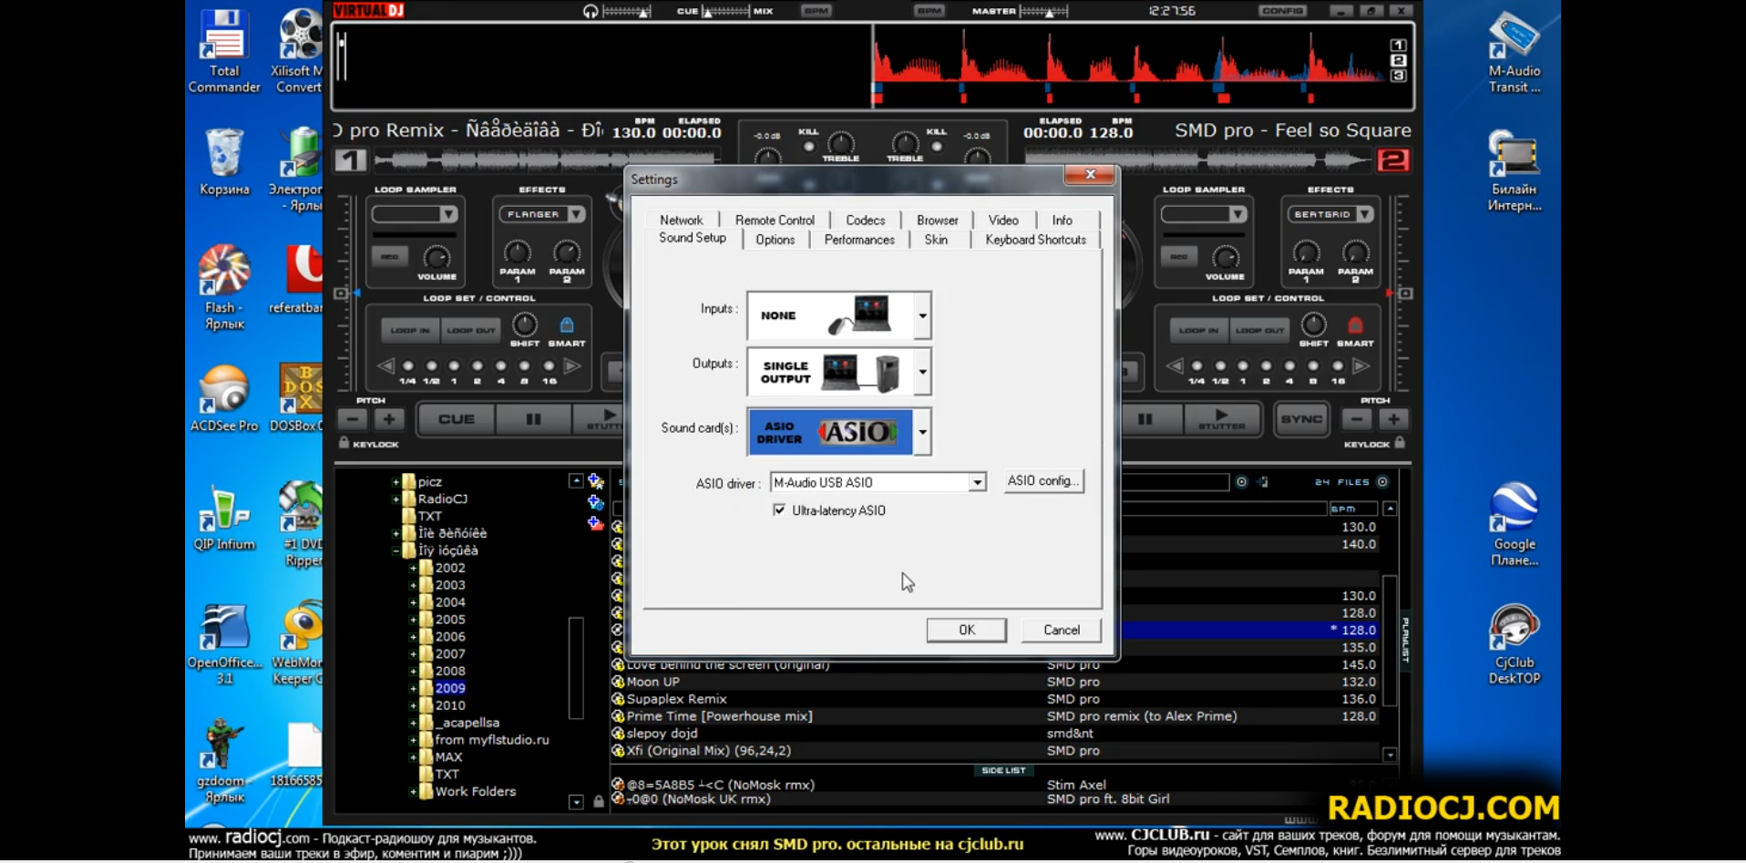Click the ASIO config button
1746x863 pixels.
click(1042, 481)
